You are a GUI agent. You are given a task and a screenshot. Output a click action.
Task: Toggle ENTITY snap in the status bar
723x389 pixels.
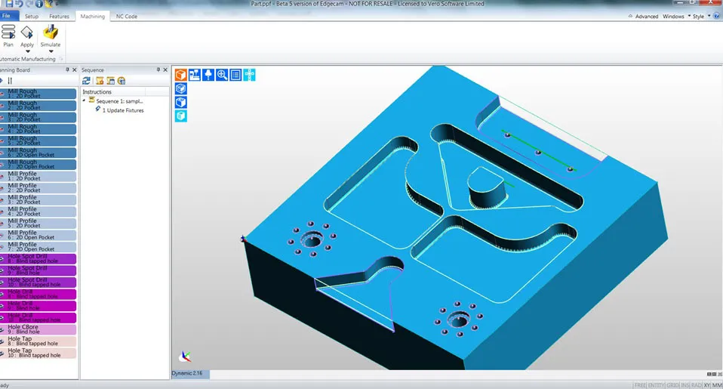[656, 384]
